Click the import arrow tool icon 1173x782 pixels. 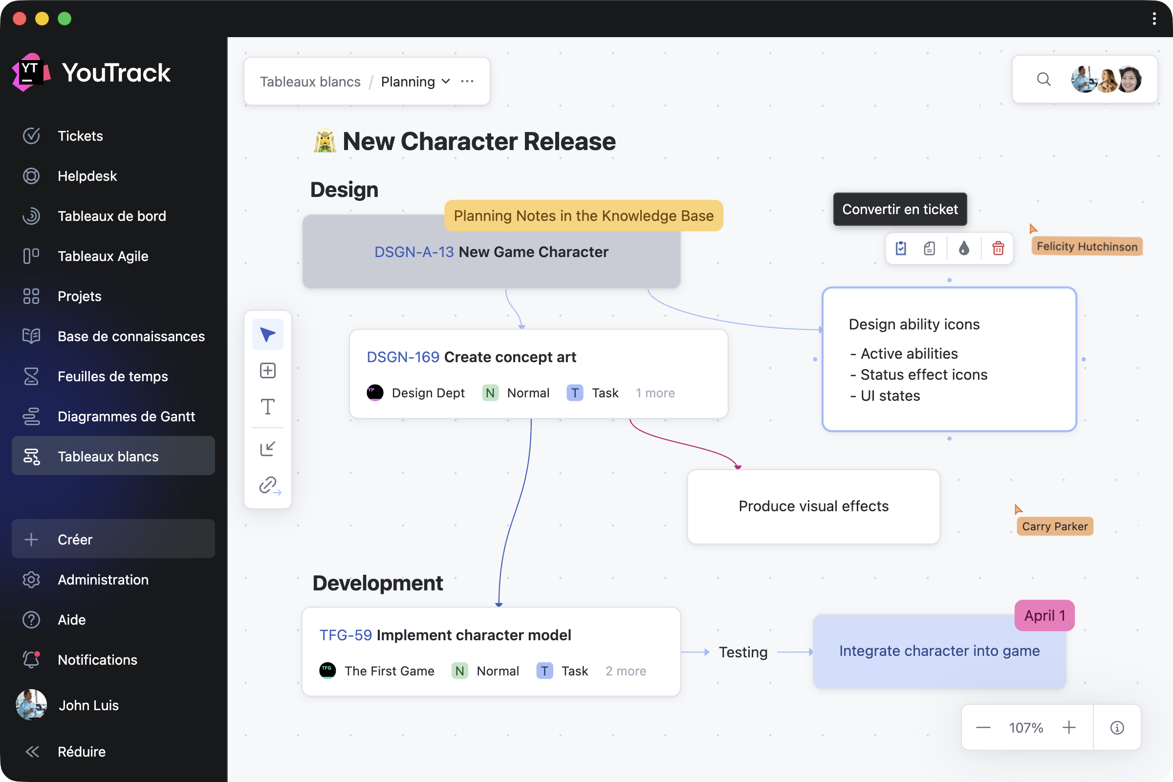pos(268,449)
